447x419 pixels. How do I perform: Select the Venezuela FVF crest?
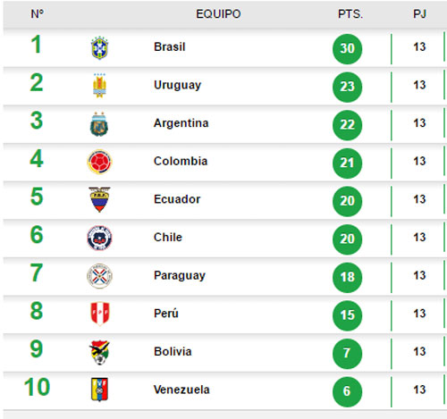[x=99, y=390]
